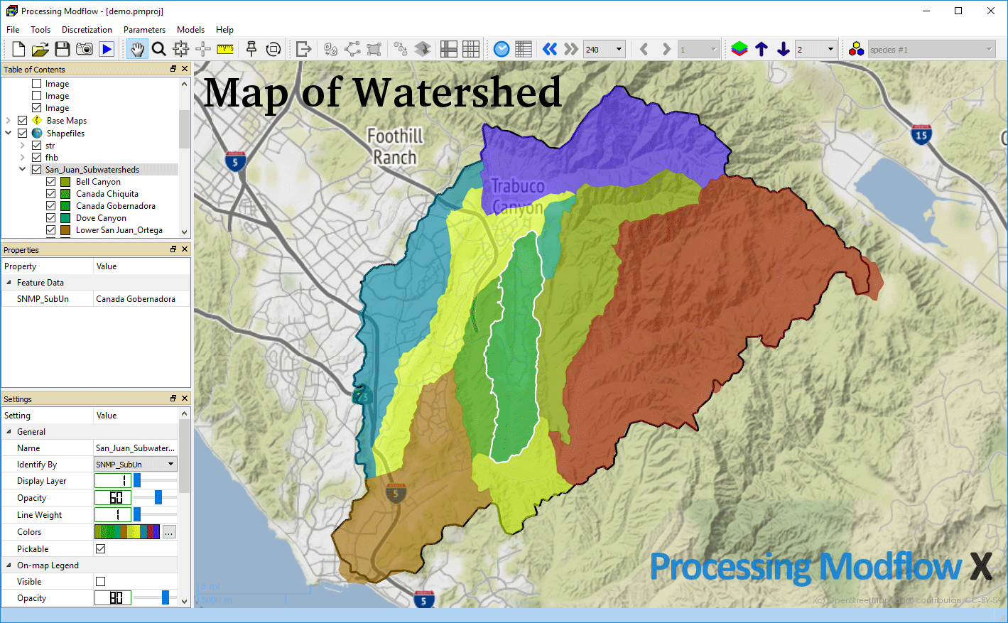Screen dimensions: 1008x623
Task: Click the Save project floppy disk icon
Action: click(63, 49)
